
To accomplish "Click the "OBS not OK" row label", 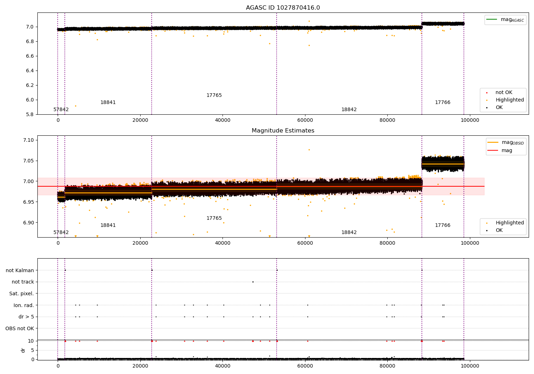I will click(20, 328).
